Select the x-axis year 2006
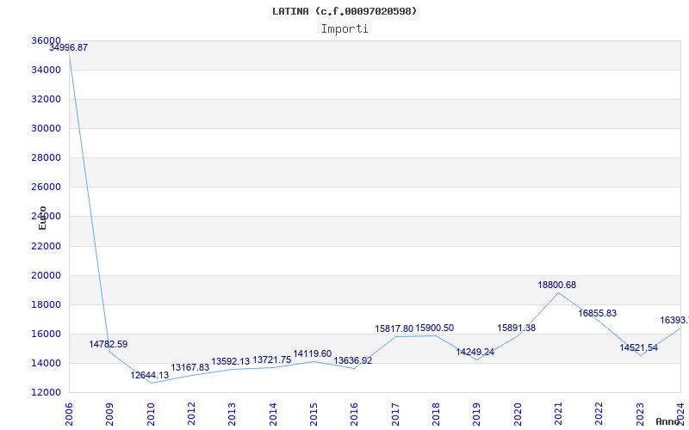 pos(69,414)
